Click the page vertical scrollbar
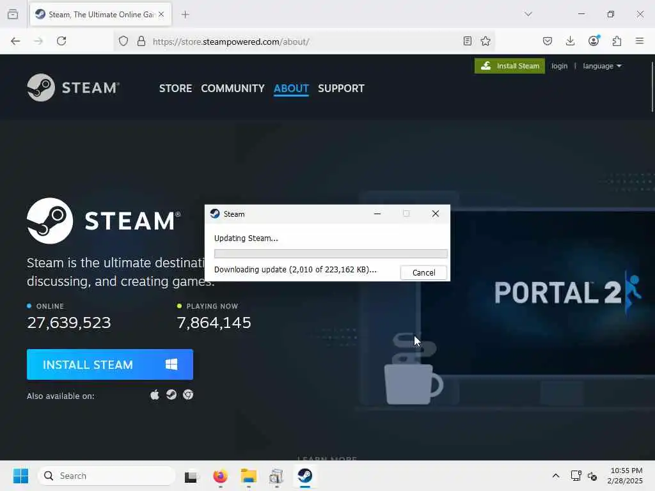 click(652, 87)
